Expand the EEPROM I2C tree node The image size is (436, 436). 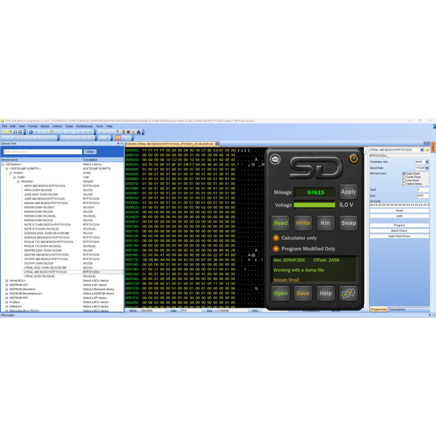[x=7, y=285]
